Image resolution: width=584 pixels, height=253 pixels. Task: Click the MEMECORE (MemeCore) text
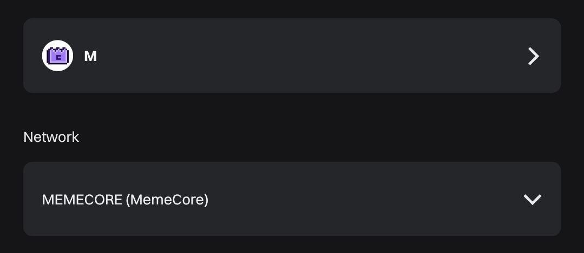tap(125, 200)
